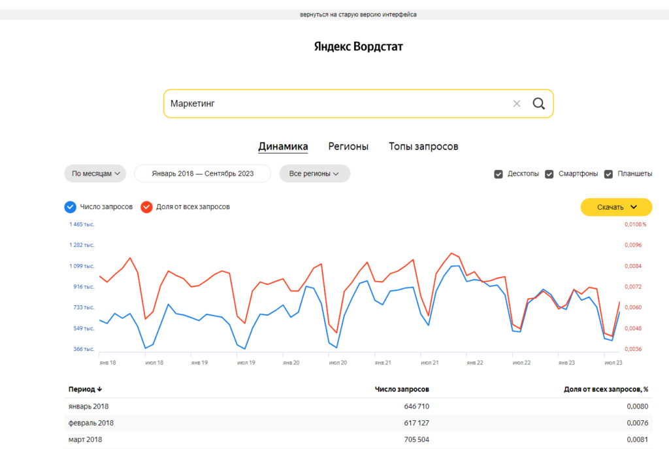The width and height of the screenshot is (669, 449).
Task: Uncheck the Планшеты checkbox
Action: click(608, 174)
